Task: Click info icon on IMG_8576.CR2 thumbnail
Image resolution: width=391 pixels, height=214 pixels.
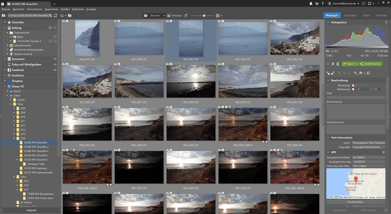Action: [x=67, y=21]
